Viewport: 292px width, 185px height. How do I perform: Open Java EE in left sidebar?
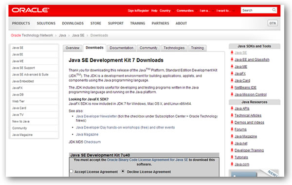(34, 55)
